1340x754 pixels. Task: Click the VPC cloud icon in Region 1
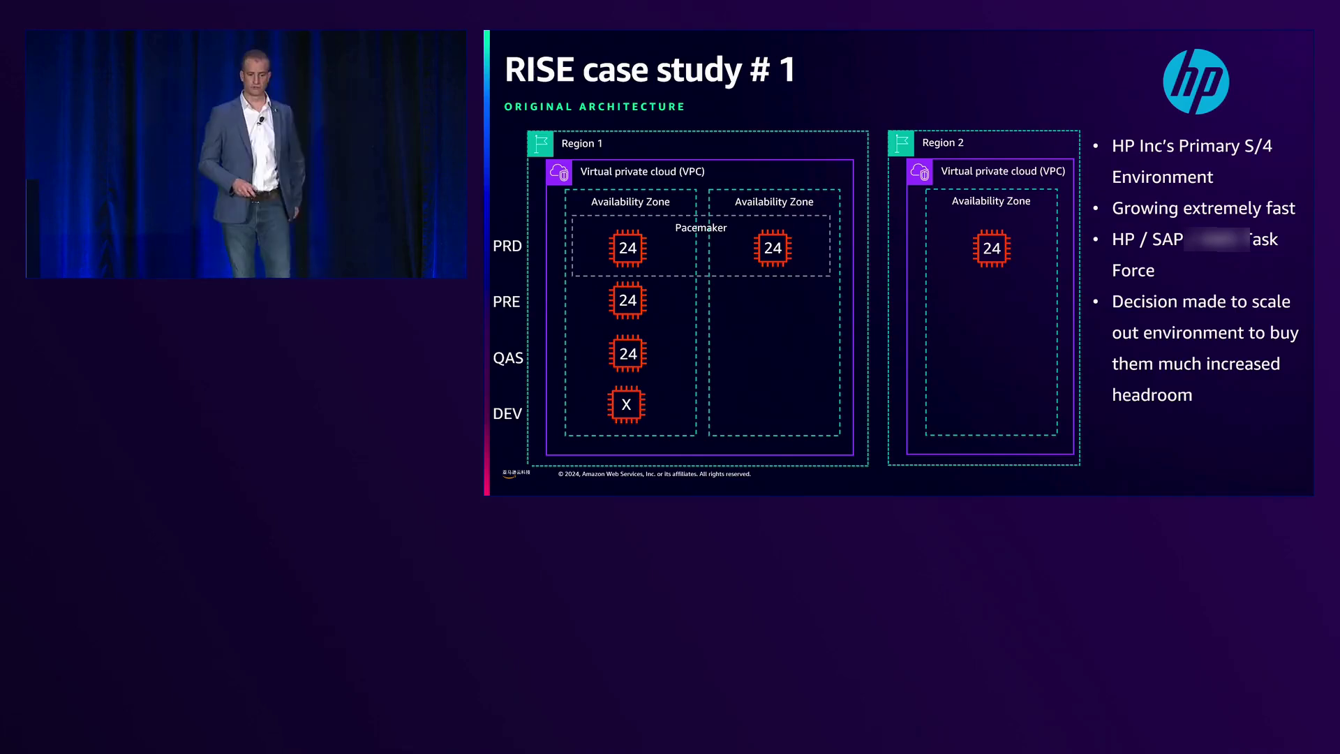[559, 172]
